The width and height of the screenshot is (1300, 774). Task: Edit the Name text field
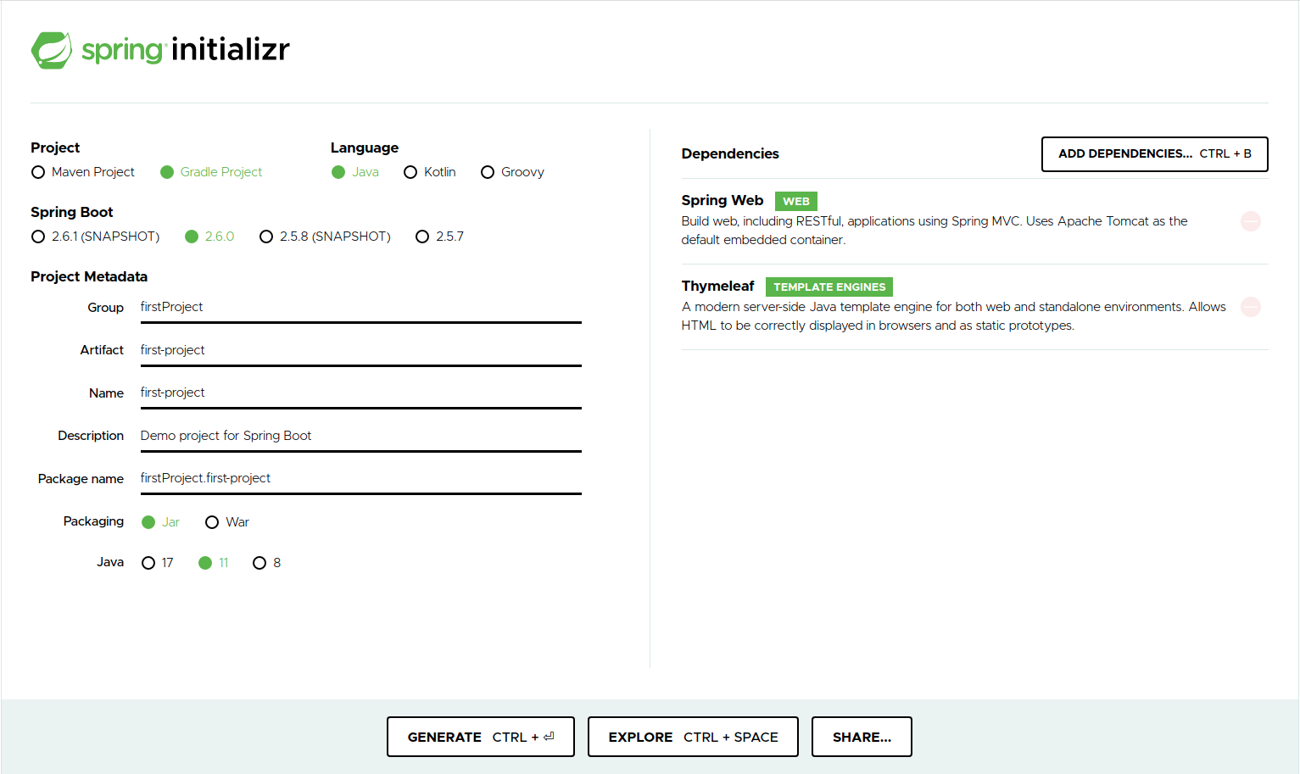[361, 393]
